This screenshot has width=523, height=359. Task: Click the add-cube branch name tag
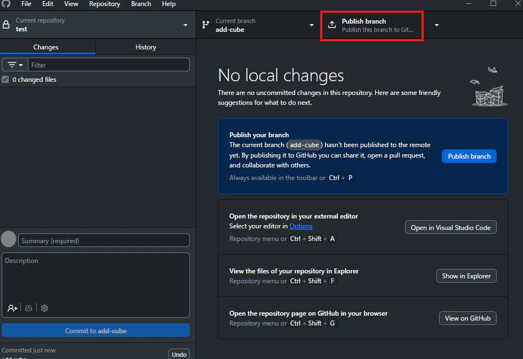(304, 145)
